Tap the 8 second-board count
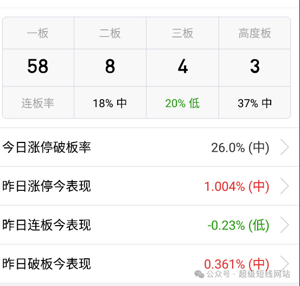Viewport: 300px width, 286px height. point(110,66)
